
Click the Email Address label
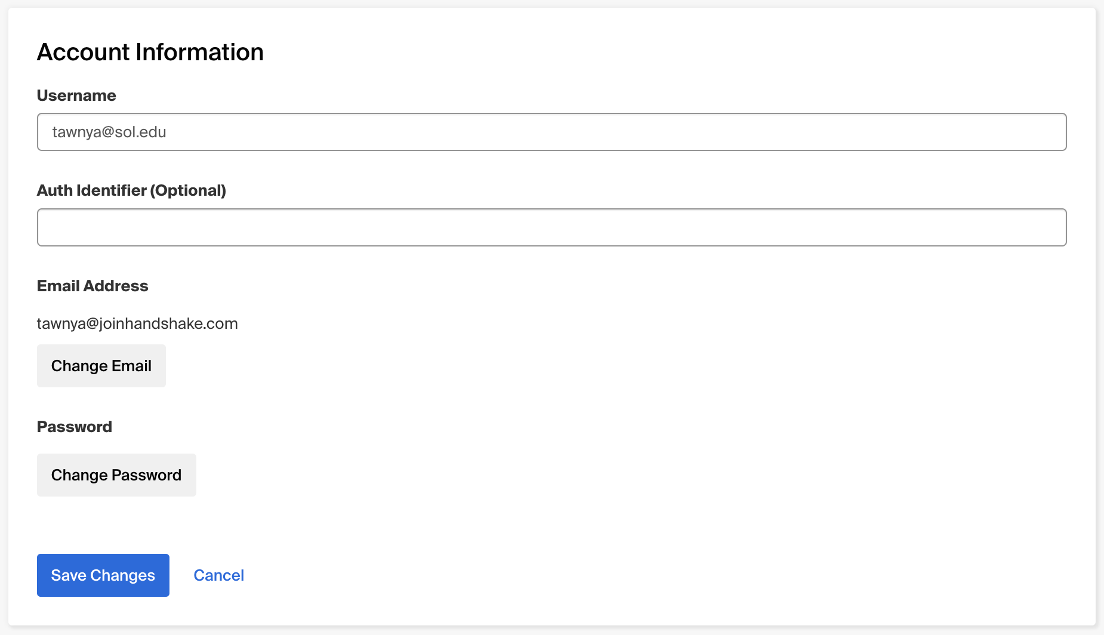92,286
